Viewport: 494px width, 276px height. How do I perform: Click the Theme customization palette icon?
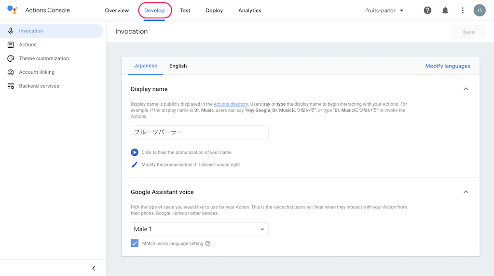tap(11, 58)
